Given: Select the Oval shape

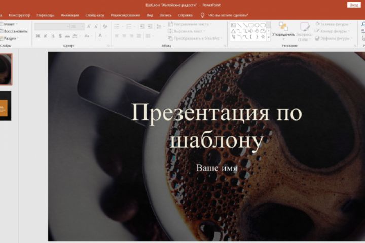Looking at the screenshot, I should click(x=257, y=25).
